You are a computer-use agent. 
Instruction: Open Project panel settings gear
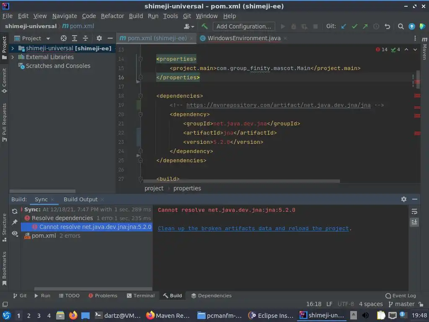[x=99, y=38]
